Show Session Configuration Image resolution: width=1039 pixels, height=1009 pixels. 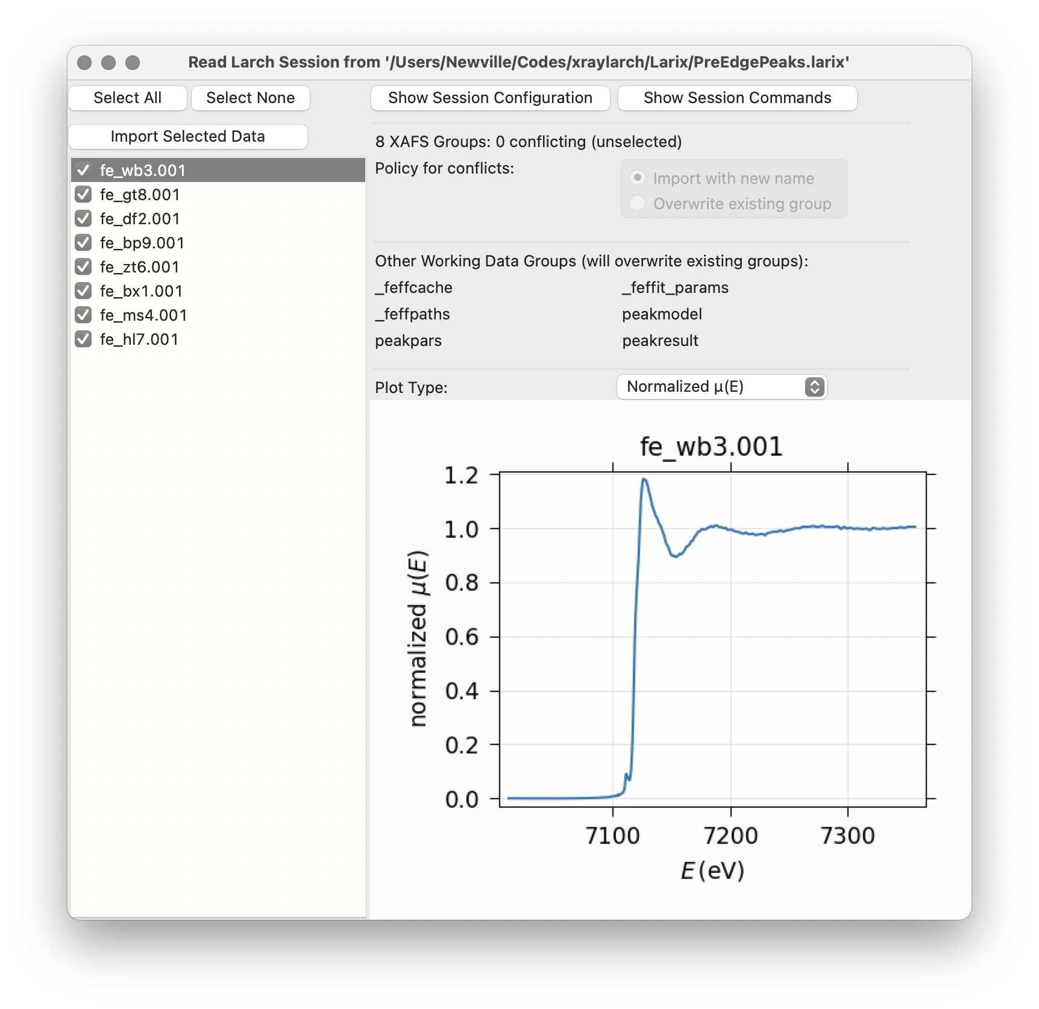[490, 98]
